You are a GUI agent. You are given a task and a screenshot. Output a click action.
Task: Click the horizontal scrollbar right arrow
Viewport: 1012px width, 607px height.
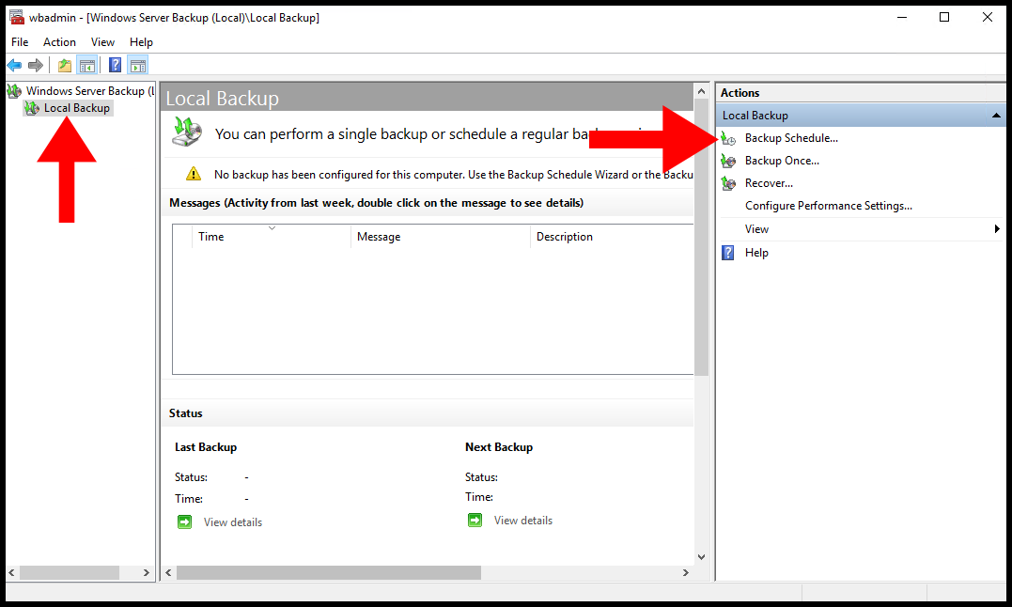685,572
